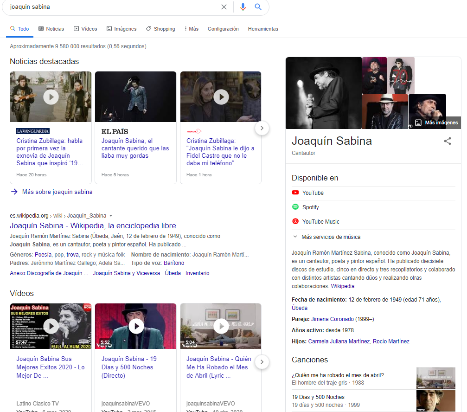Click Más sobre joaquin sabina link
The height and width of the screenshot is (412, 467).
click(x=57, y=192)
